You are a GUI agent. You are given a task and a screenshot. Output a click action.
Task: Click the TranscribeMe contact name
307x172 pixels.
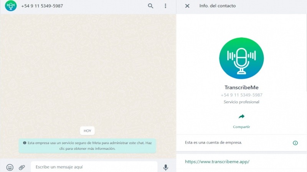point(241,88)
